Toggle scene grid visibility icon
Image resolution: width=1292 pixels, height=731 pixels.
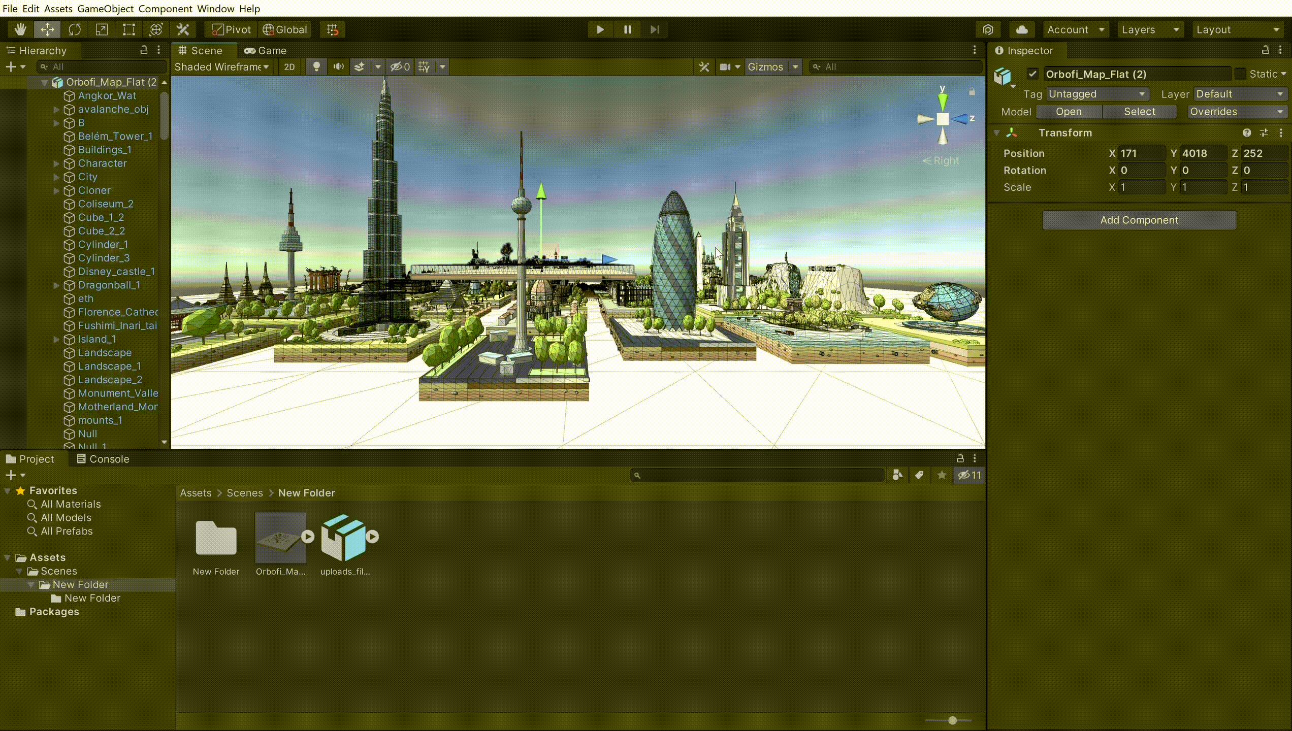[424, 67]
